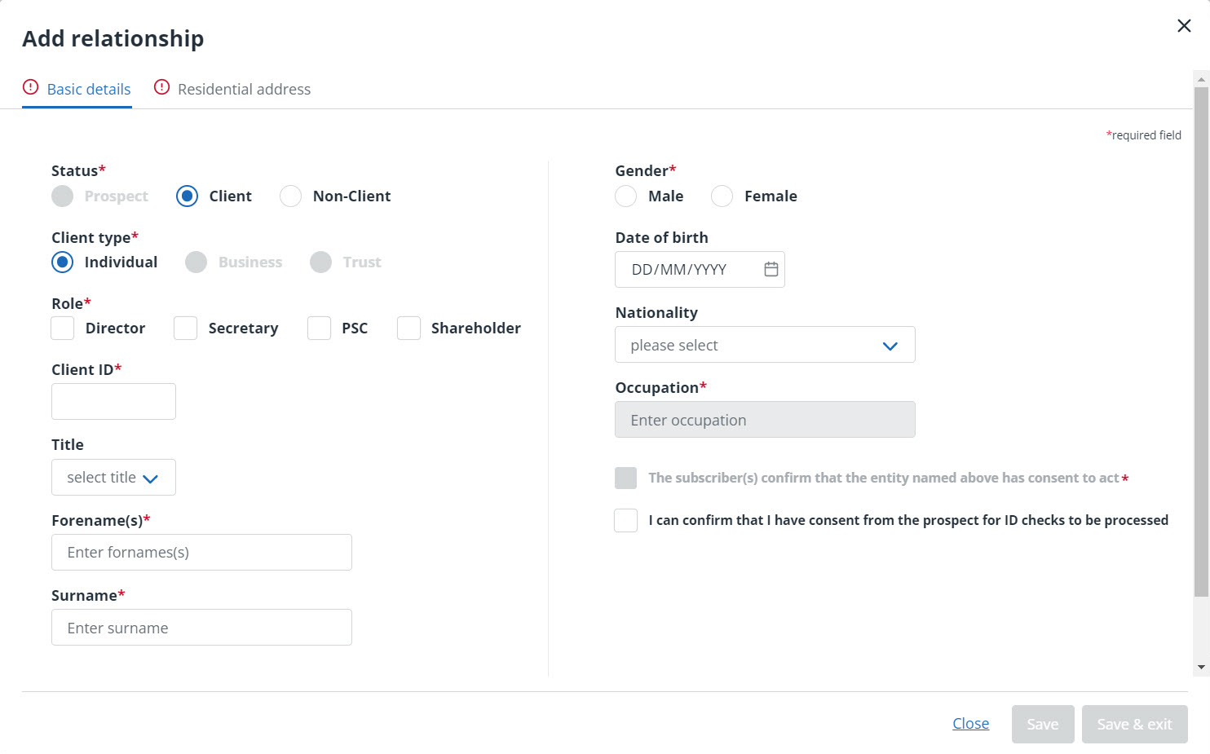Open the Basic details tab
Screen dimensions: 1210x754
88,89
